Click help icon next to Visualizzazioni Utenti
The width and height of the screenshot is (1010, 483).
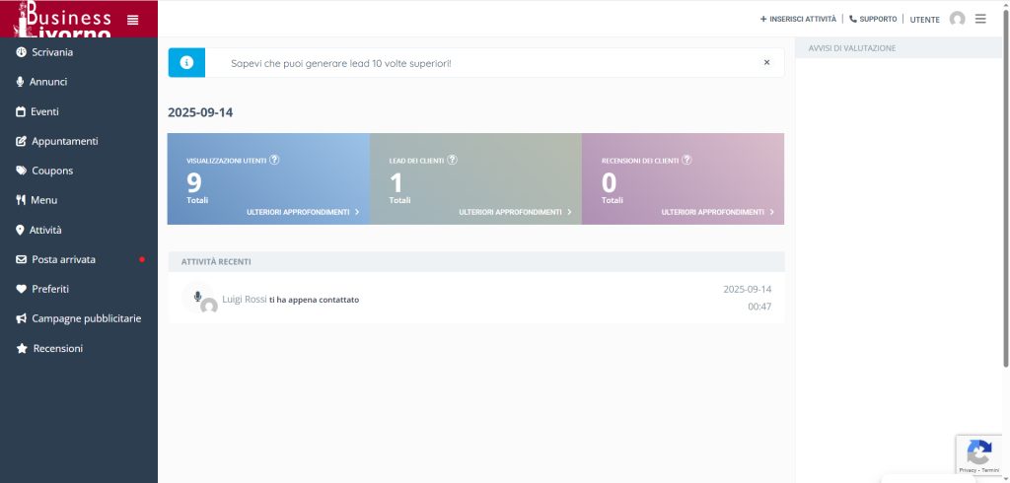point(274,160)
